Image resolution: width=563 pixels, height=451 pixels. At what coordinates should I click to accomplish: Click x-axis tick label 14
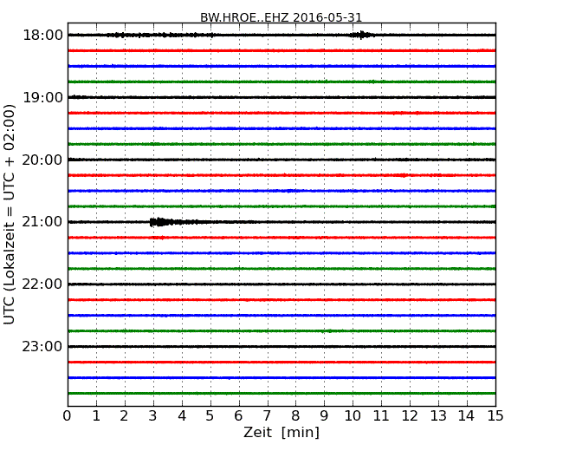[x=466, y=416]
